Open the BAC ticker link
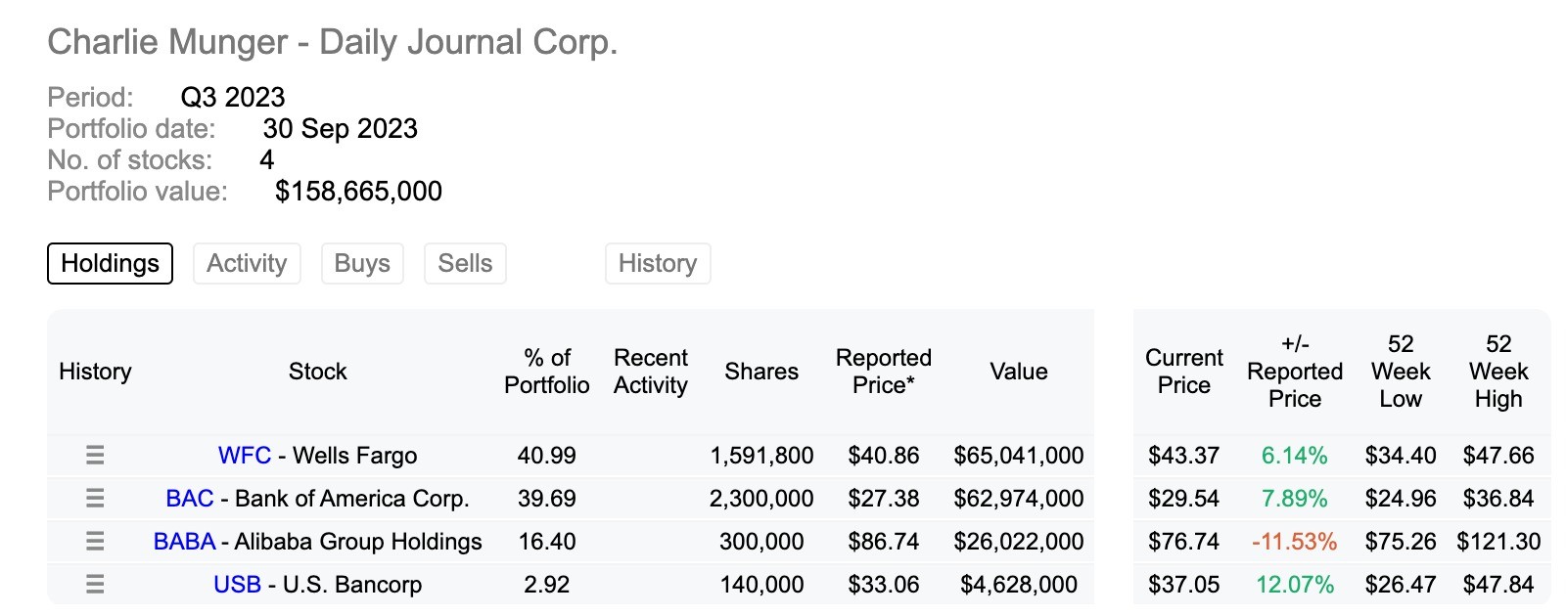The width and height of the screenshot is (1566, 616). 190,499
